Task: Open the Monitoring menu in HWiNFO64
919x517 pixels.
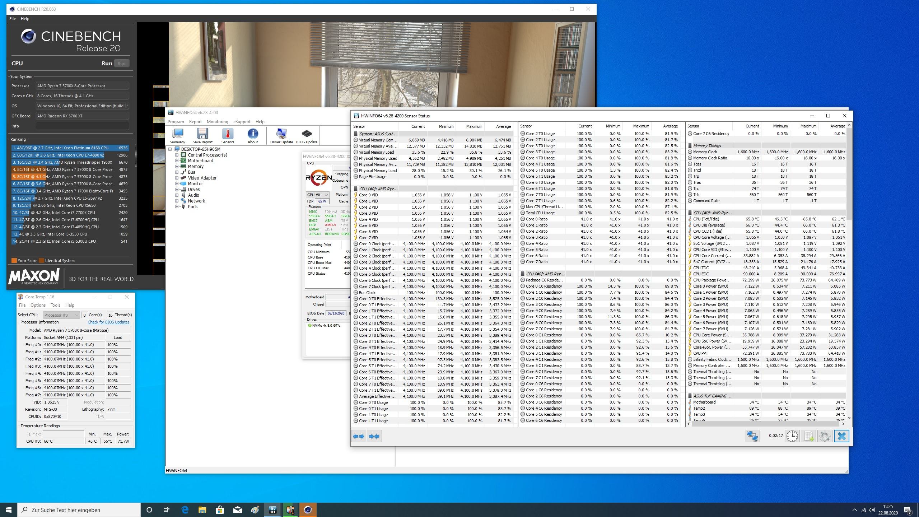Action: pyautogui.click(x=217, y=122)
